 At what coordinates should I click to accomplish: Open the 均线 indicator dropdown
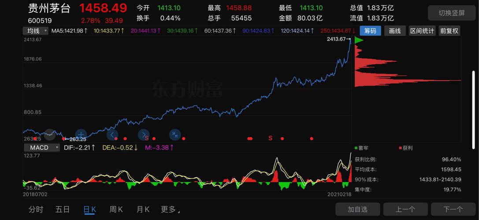[35, 31]
